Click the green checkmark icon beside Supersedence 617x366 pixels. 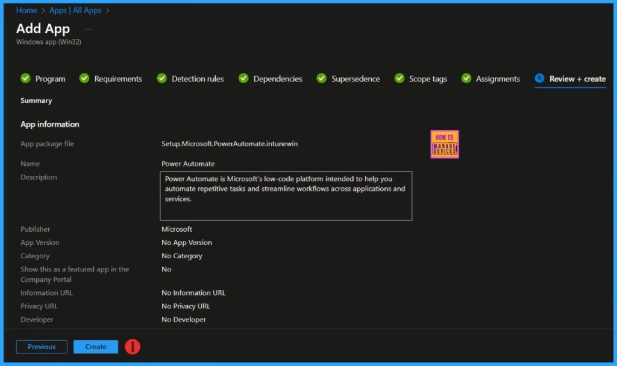322,78
